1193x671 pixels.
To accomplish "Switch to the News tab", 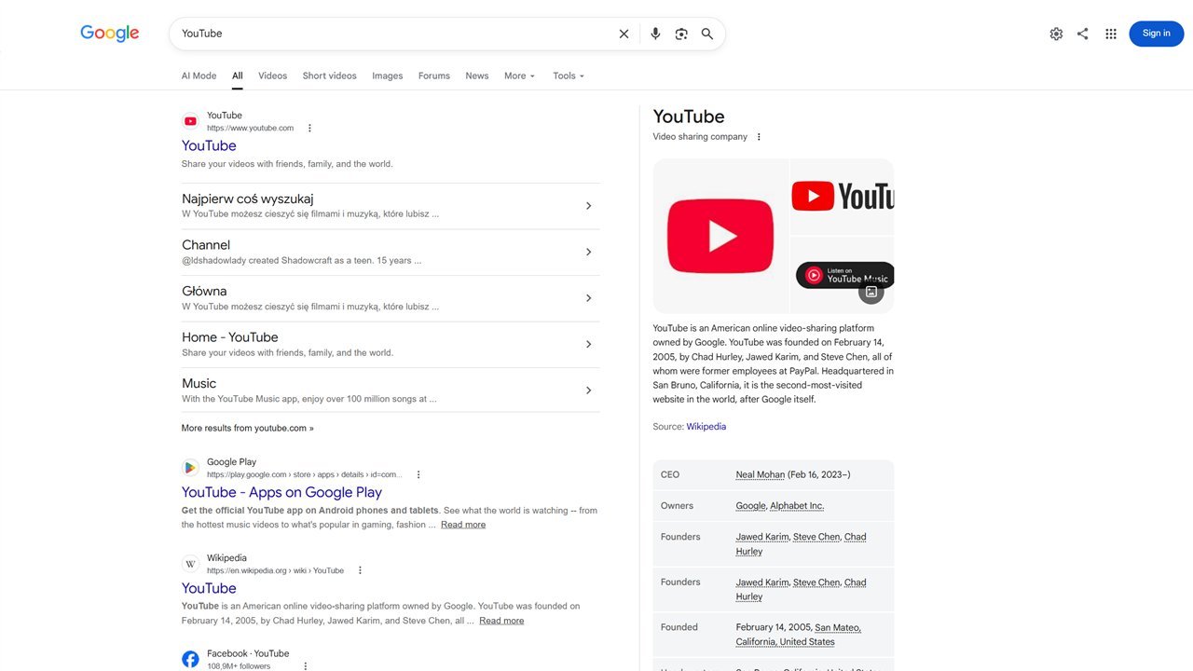I will click(x=477, y=76).
